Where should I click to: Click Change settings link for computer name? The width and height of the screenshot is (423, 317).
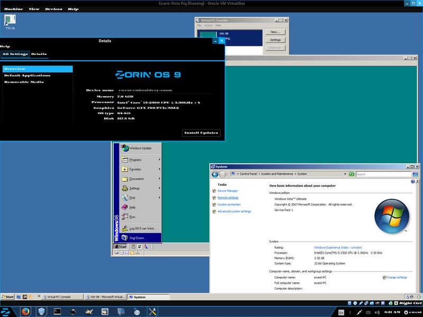396,277
